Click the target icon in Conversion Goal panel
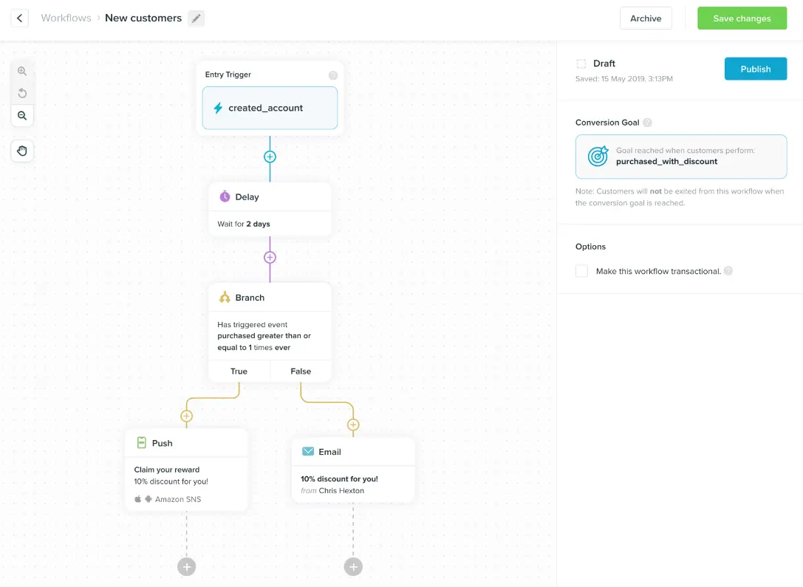The height and width of the screenshot is (587, 803). pyautogui.click(x=597, y=156)
